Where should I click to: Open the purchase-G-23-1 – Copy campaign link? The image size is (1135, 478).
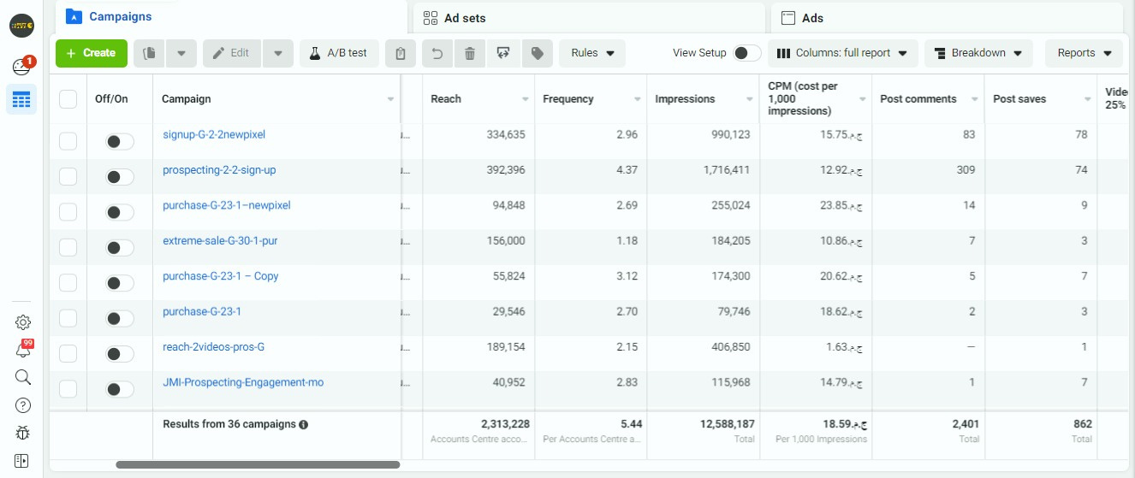point(220,276)
